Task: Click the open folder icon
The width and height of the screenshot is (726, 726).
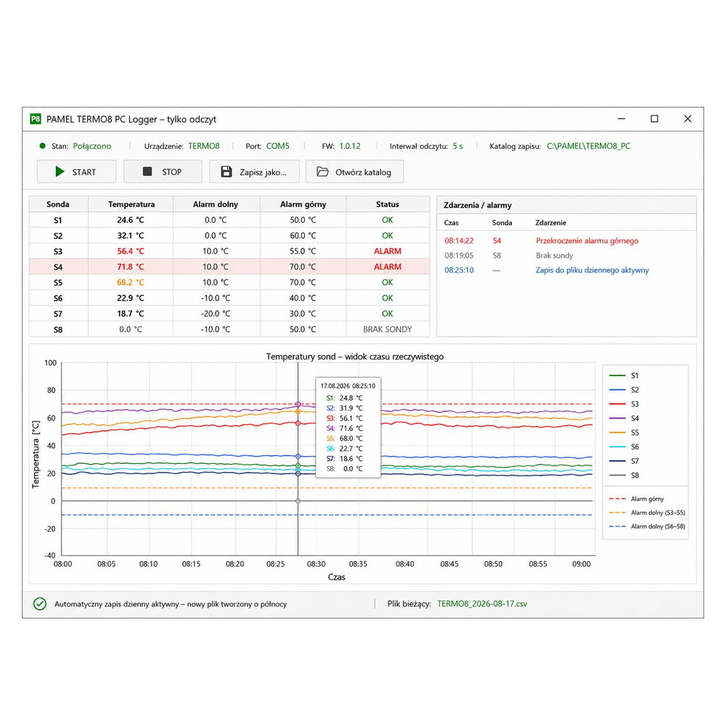Action: [322, 172]
